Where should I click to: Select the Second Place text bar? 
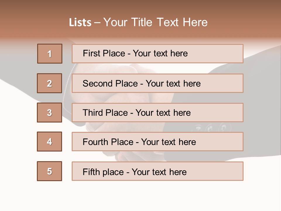[157, 83]
